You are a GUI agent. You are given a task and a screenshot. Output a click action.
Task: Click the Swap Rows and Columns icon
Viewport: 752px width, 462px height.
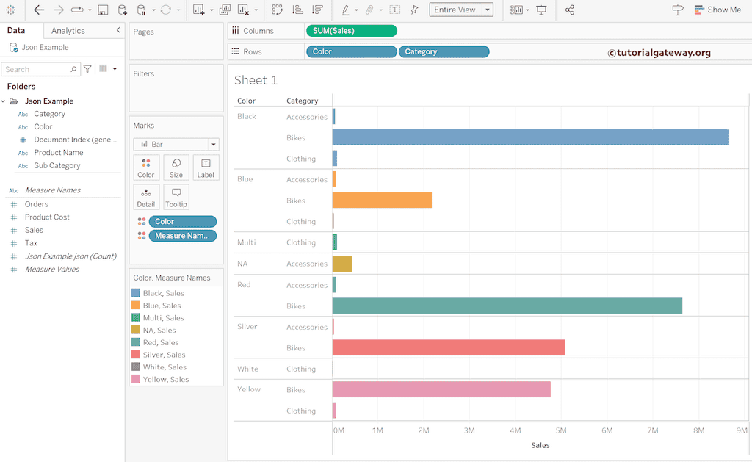tap(277, 10)
